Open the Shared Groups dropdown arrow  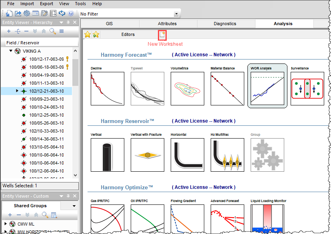click(x=74, y=206)
